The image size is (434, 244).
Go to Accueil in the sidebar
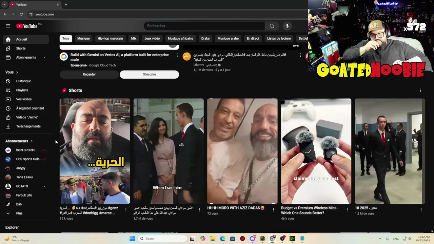[26, 39]
